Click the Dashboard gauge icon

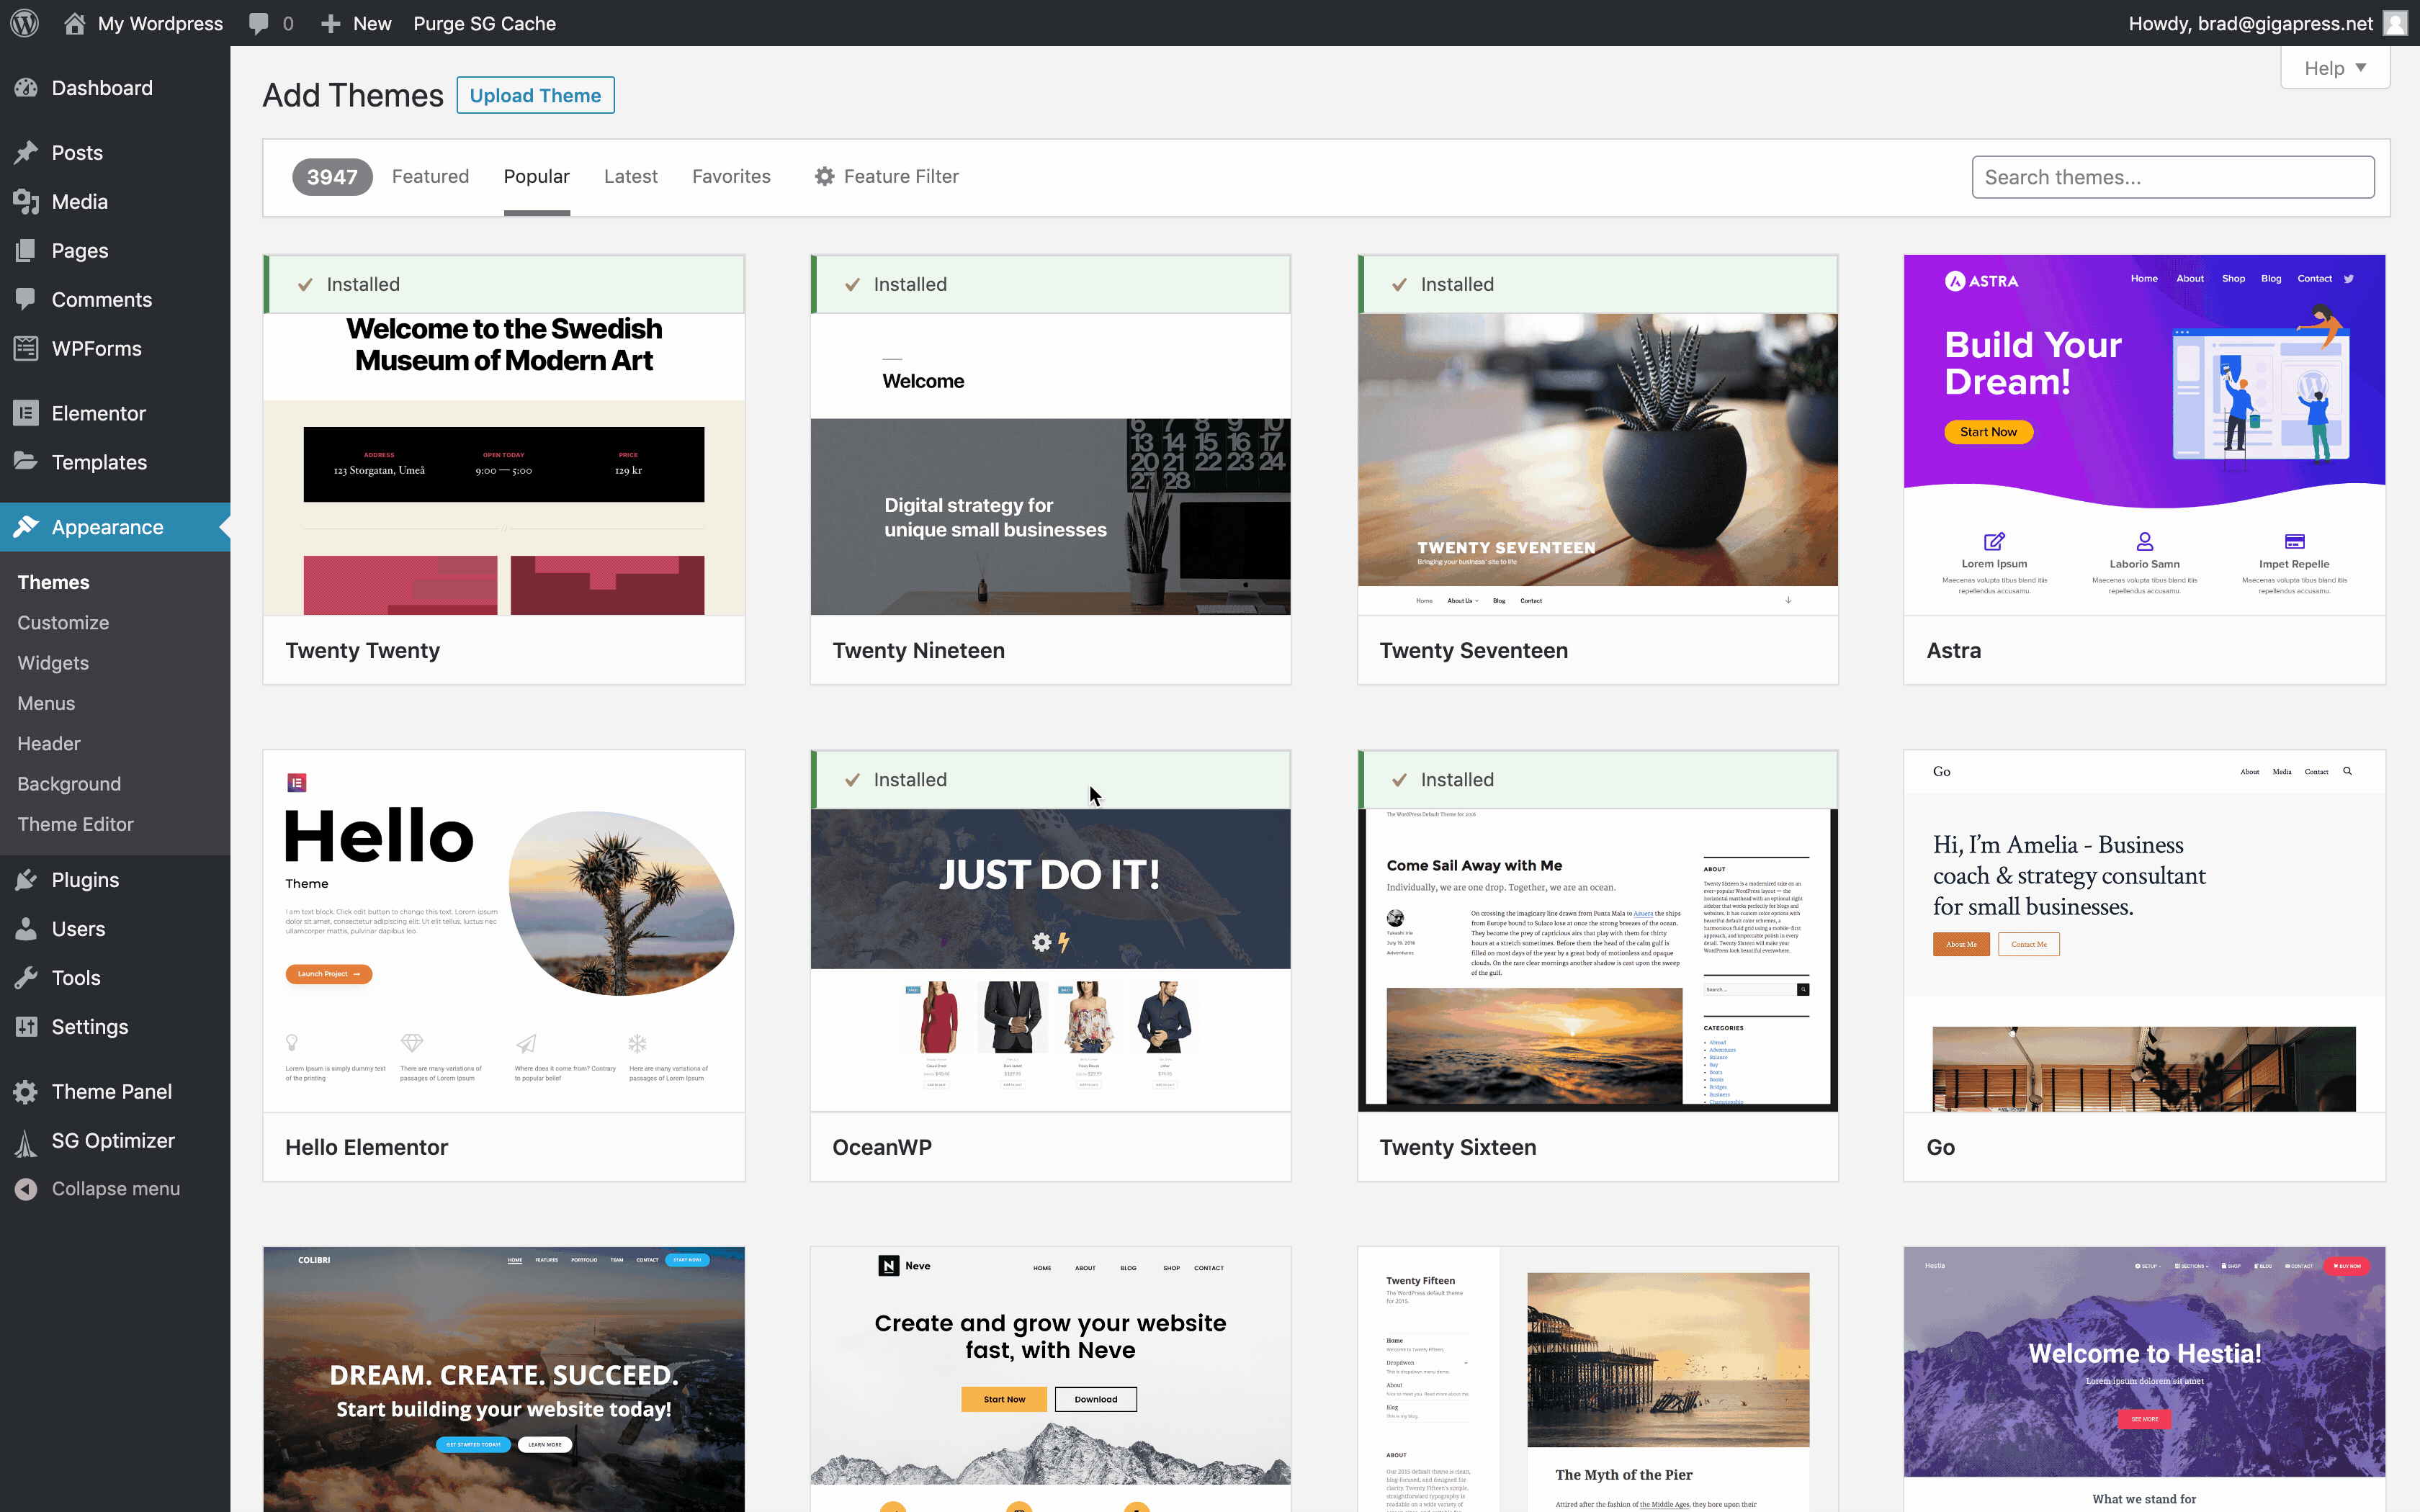(x=26, y=88)
